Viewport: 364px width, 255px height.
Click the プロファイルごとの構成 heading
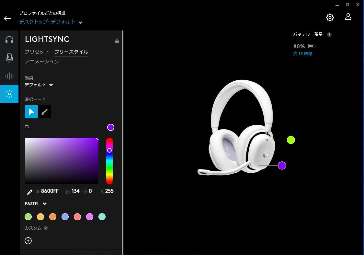(x=42, y=13)
